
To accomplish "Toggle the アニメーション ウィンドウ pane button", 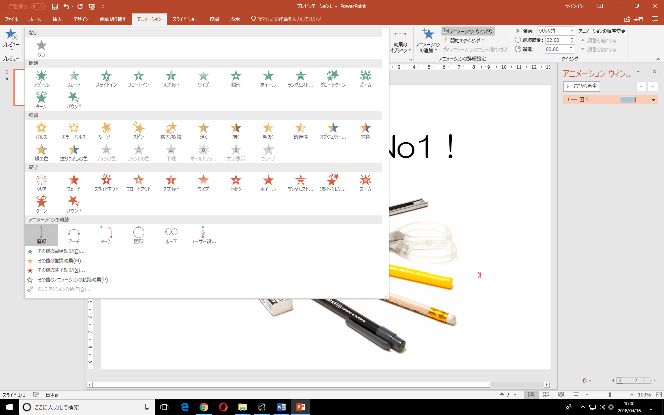I will pos(468,31).
